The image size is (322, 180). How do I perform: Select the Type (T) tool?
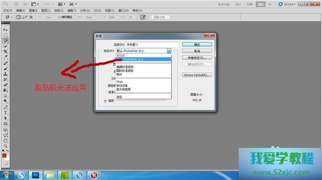(6, 113)
